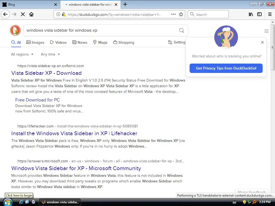
Task: Bookmark this page with the star
Action: tap(181, 14)
